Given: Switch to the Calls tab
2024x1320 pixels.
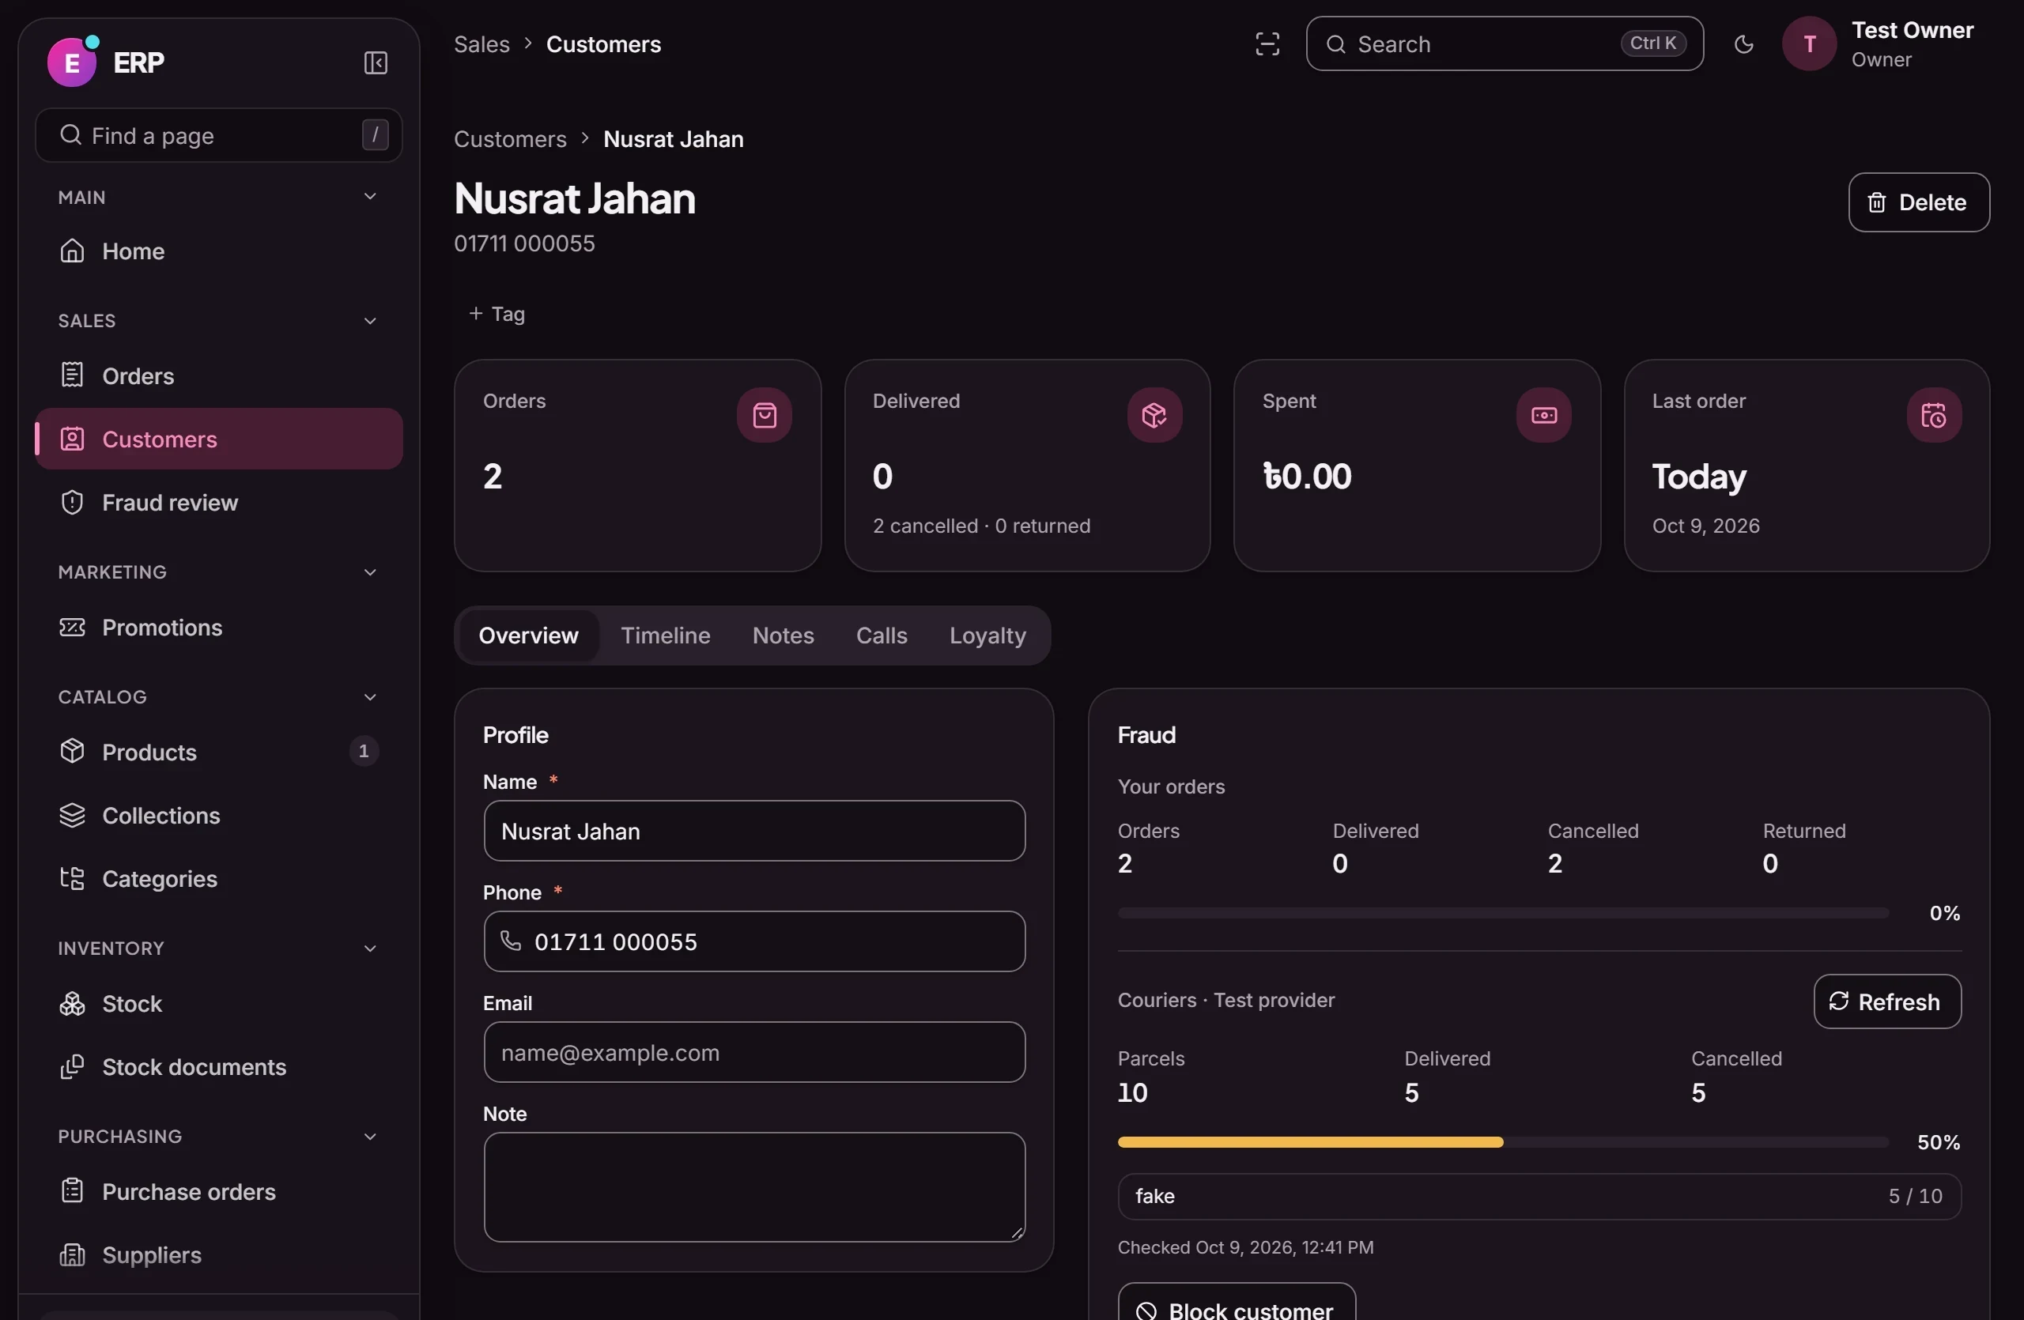Looking at the screenshot, I should [882, 635].
